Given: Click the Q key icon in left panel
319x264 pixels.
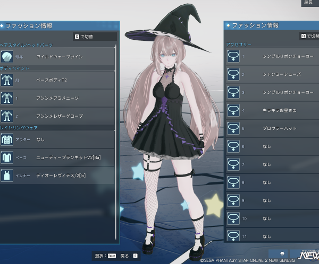Looking at the screenshot, I should (77, 37).
